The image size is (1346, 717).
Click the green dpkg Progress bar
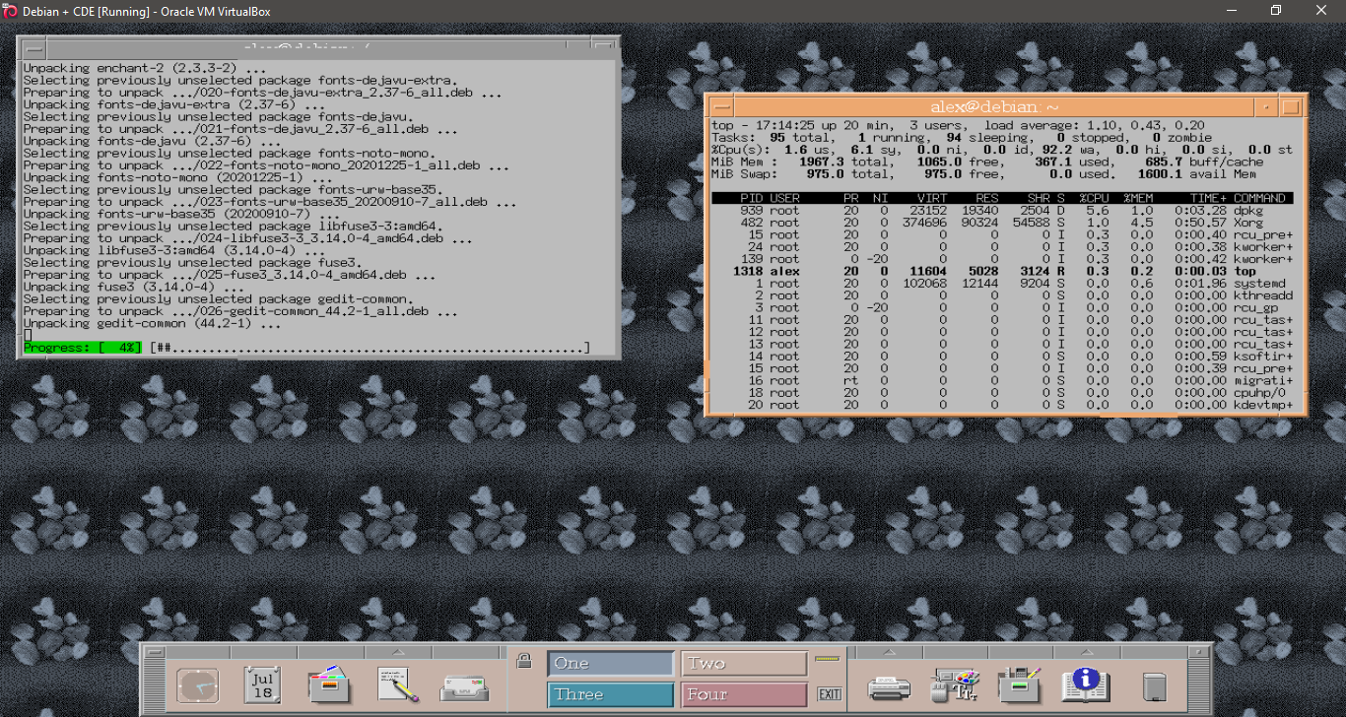[x=83, y=348]
